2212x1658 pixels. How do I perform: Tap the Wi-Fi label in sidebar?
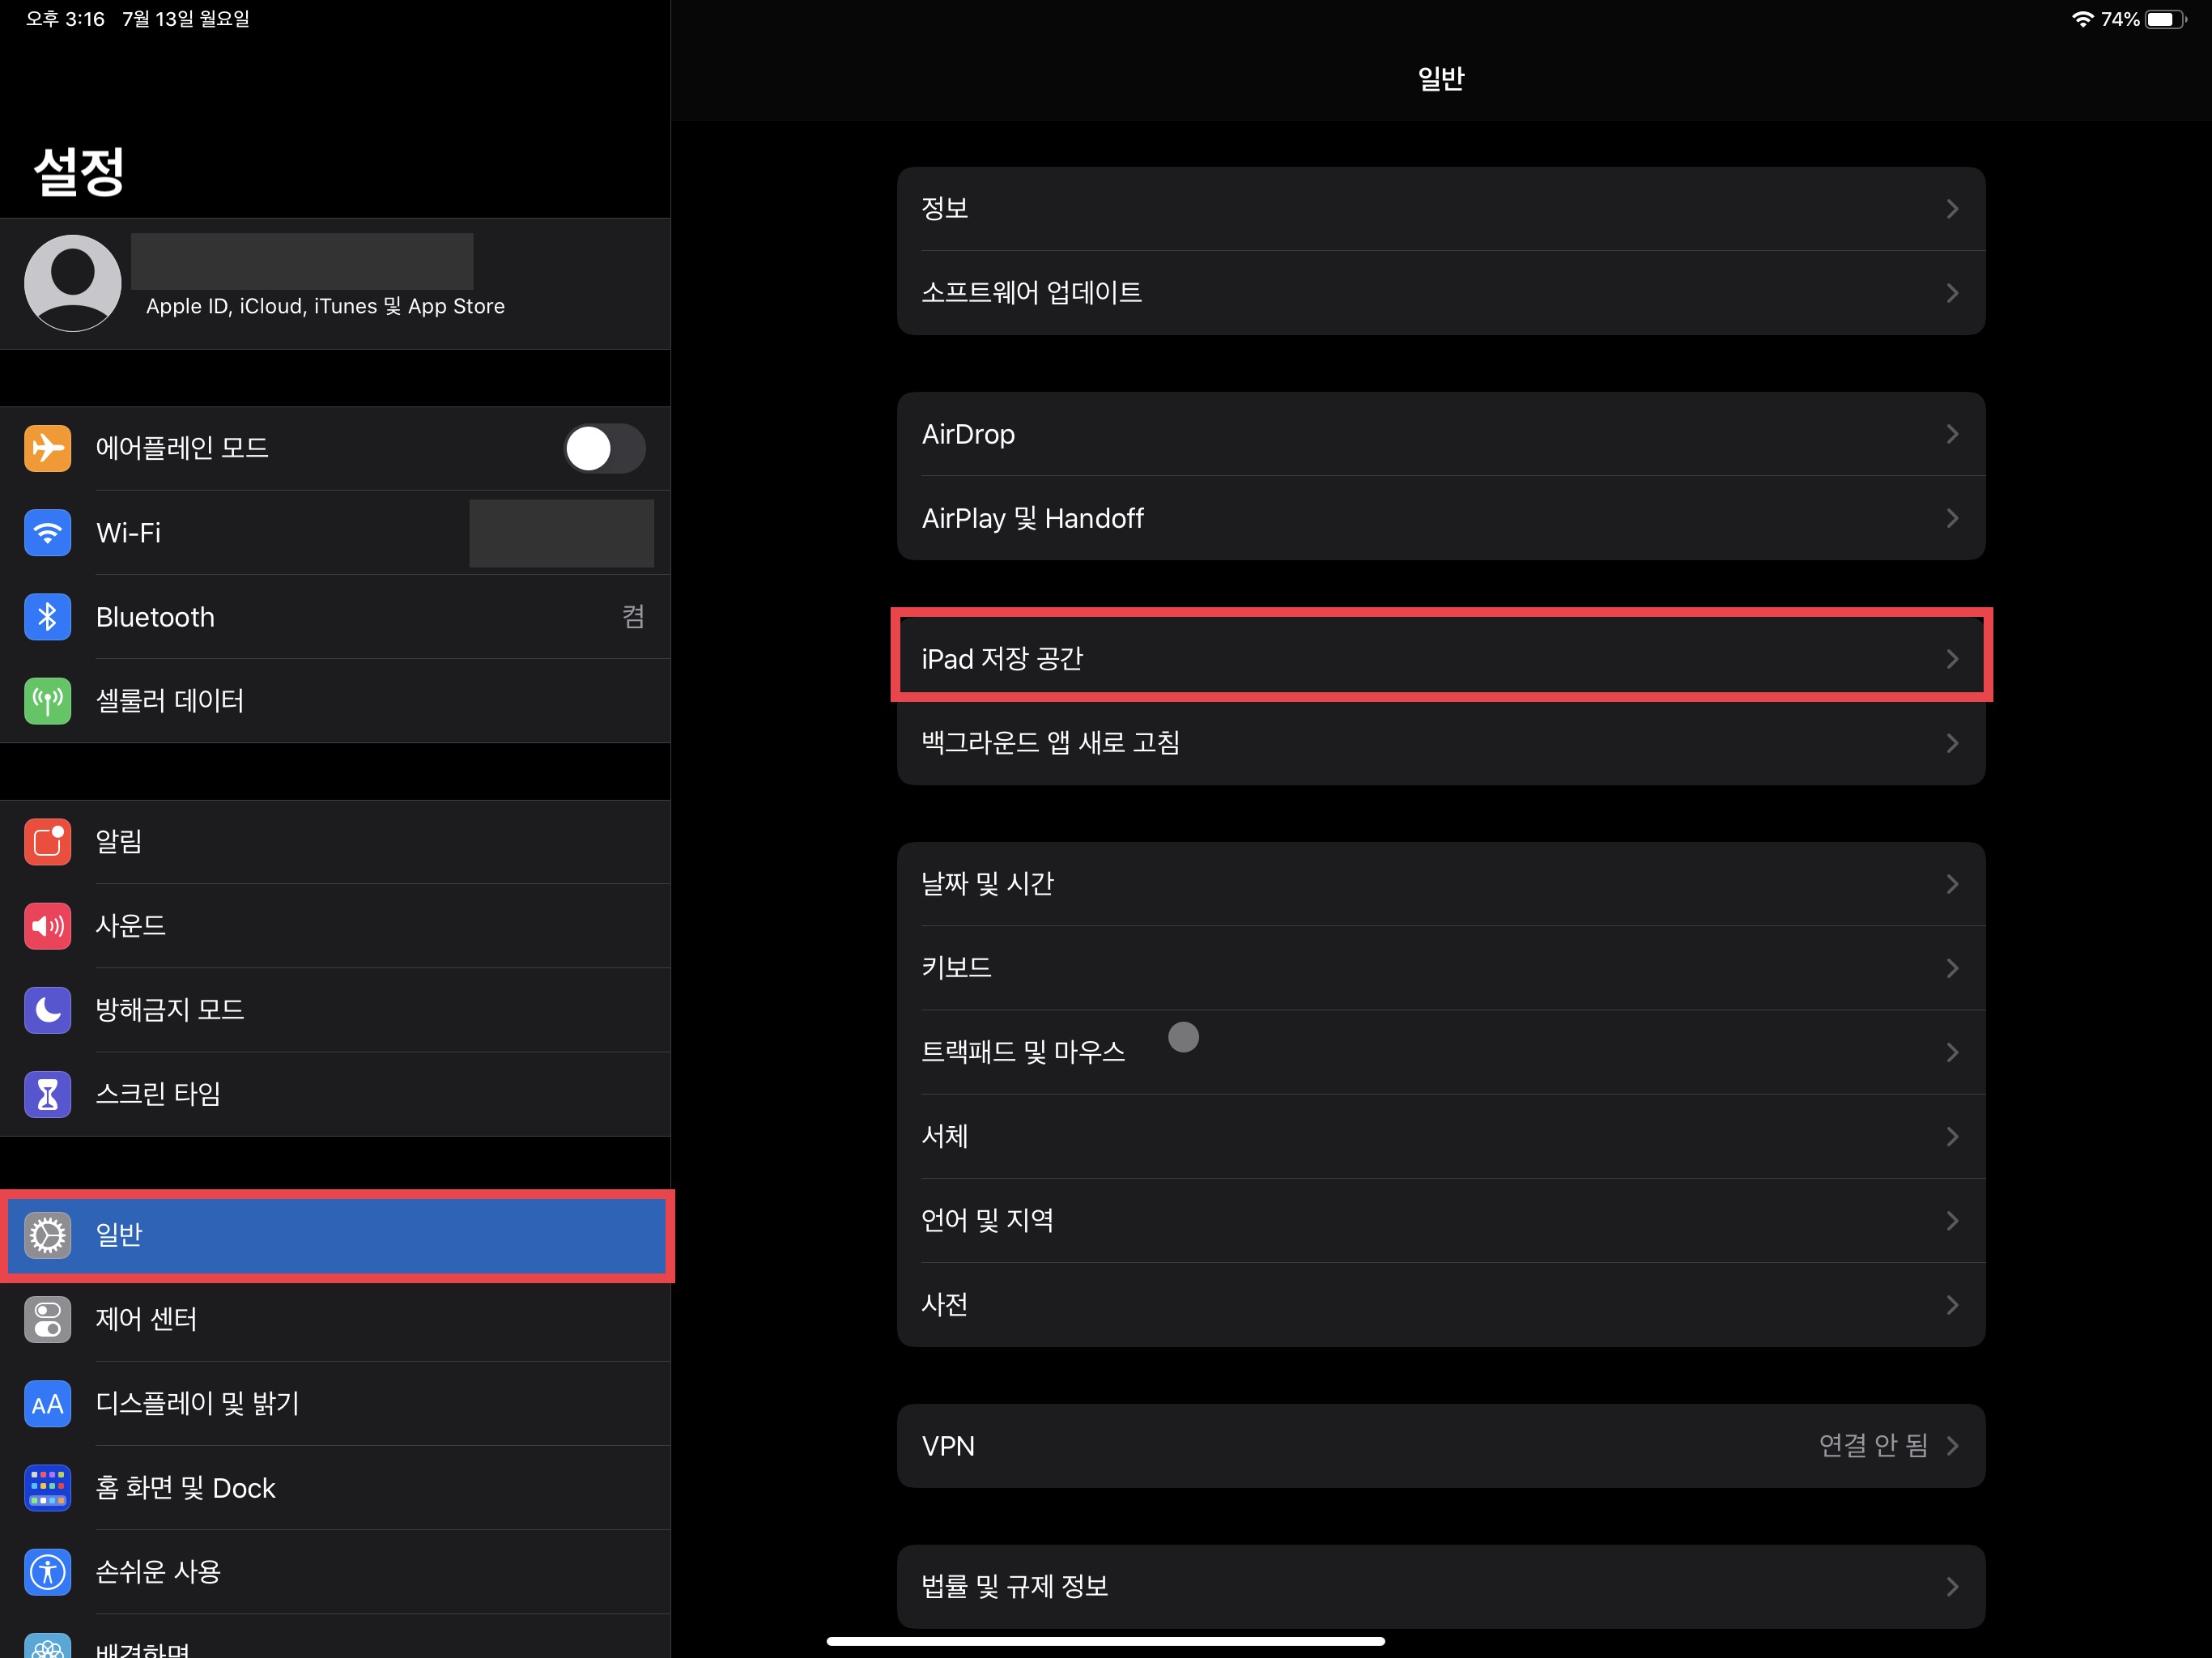click(128, 532)
